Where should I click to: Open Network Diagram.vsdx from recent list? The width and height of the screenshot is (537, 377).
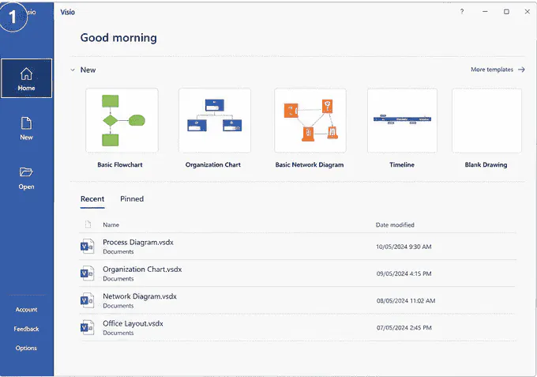coord(298,300)
